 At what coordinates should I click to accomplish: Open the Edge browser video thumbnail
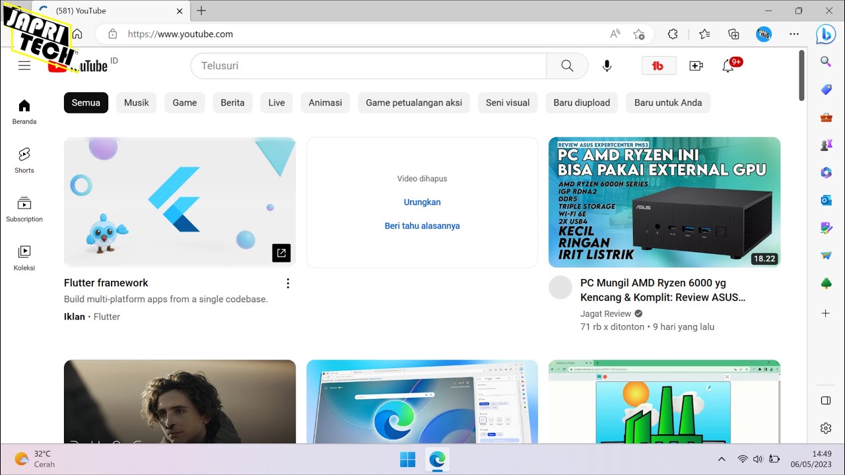[422, 401]
